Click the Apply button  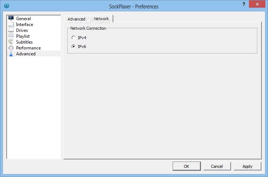click(x=247, y=166)
